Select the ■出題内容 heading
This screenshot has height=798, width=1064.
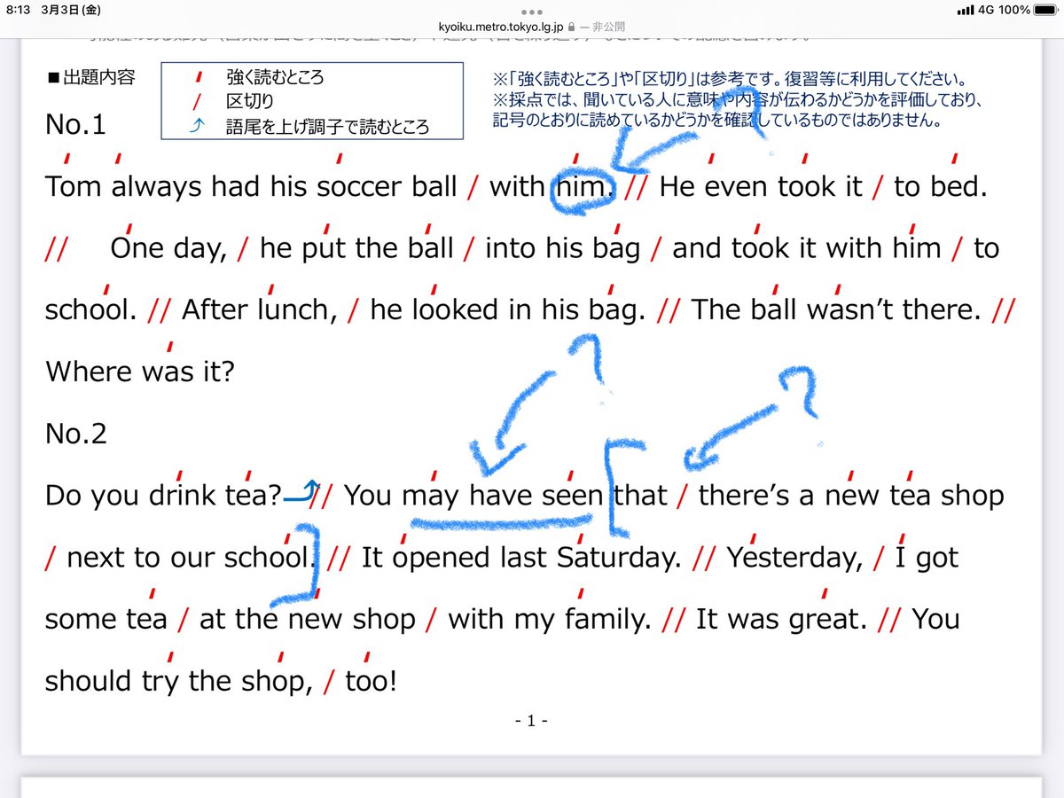point(90,77)
